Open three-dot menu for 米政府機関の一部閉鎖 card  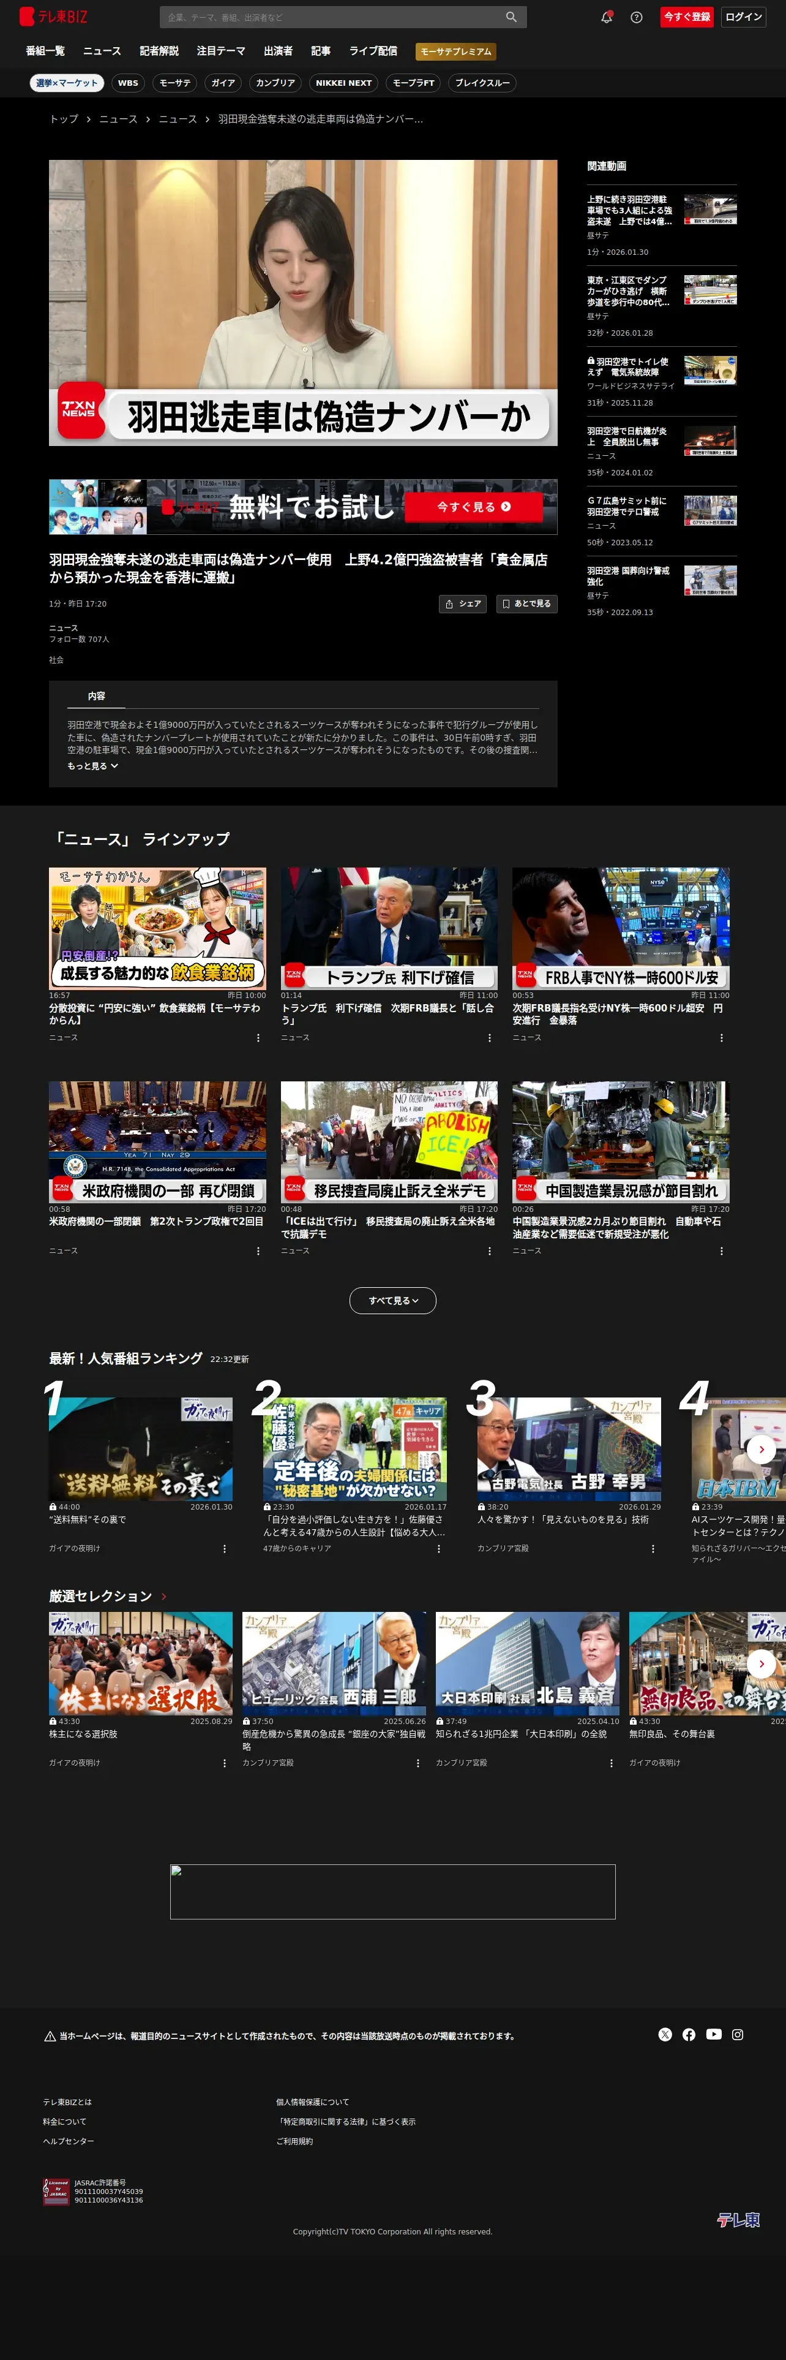(258, 1250)
